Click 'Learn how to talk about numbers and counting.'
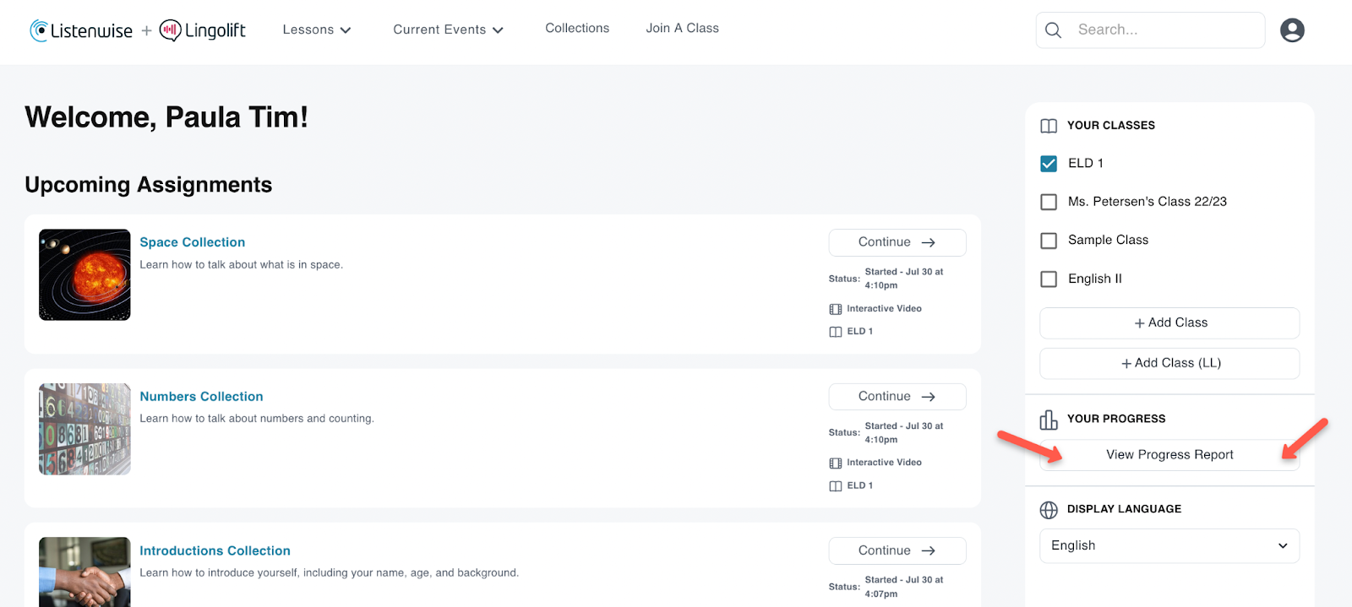This screenshot has height=607, width=1352. [x=257, y=418]
